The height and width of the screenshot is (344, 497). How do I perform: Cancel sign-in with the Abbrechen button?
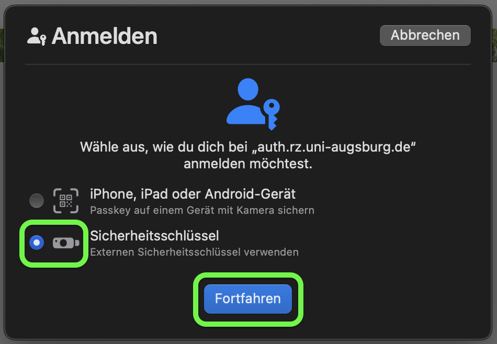coord(425,35)
